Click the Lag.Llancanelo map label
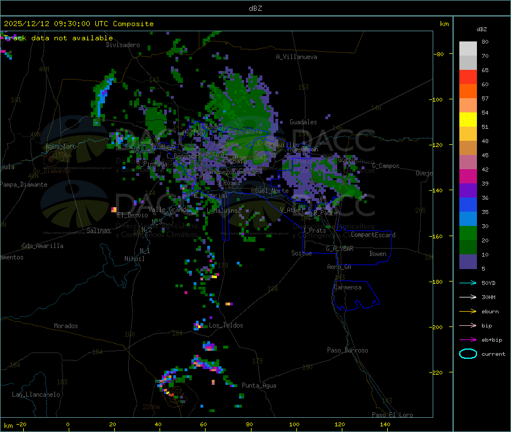 pyautogui.click(x=36, y=395)
